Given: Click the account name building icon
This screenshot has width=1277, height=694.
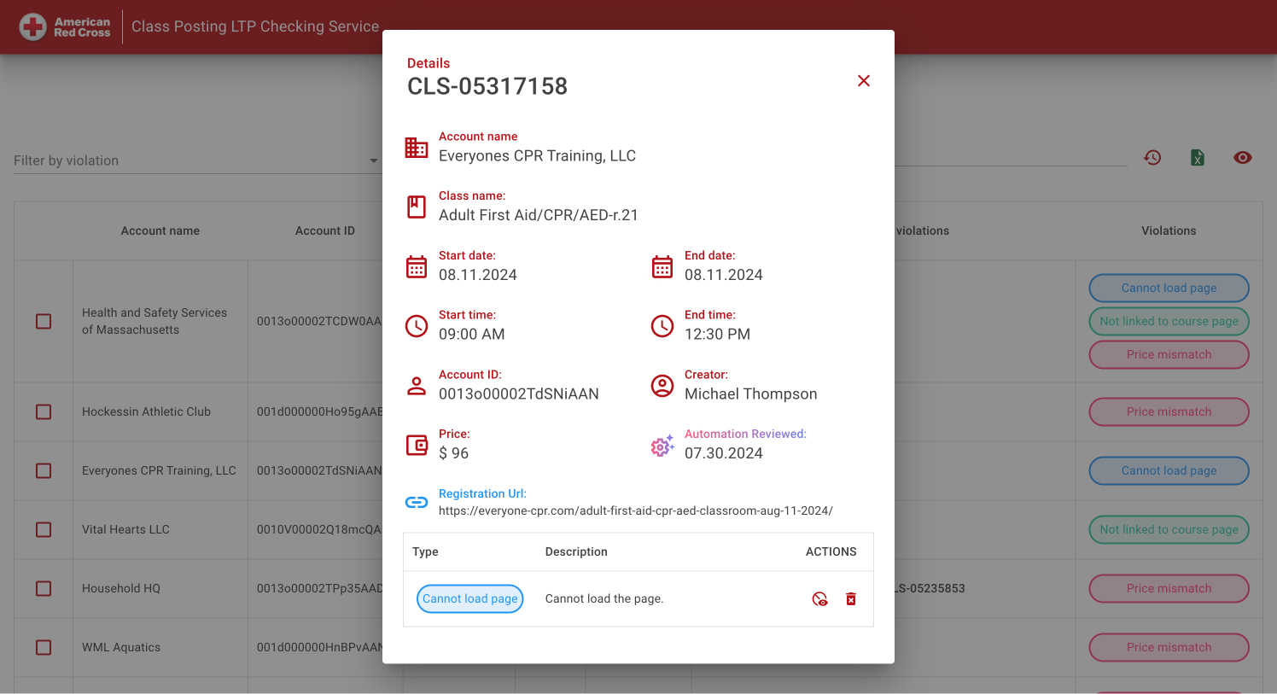Looking at the screenshot, I should tap(417, 148).
